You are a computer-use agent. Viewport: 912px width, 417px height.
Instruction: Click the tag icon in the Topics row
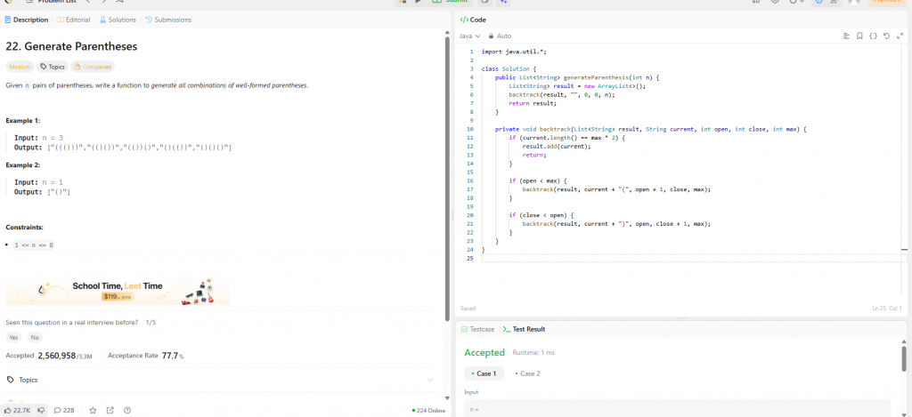[10, 380]
